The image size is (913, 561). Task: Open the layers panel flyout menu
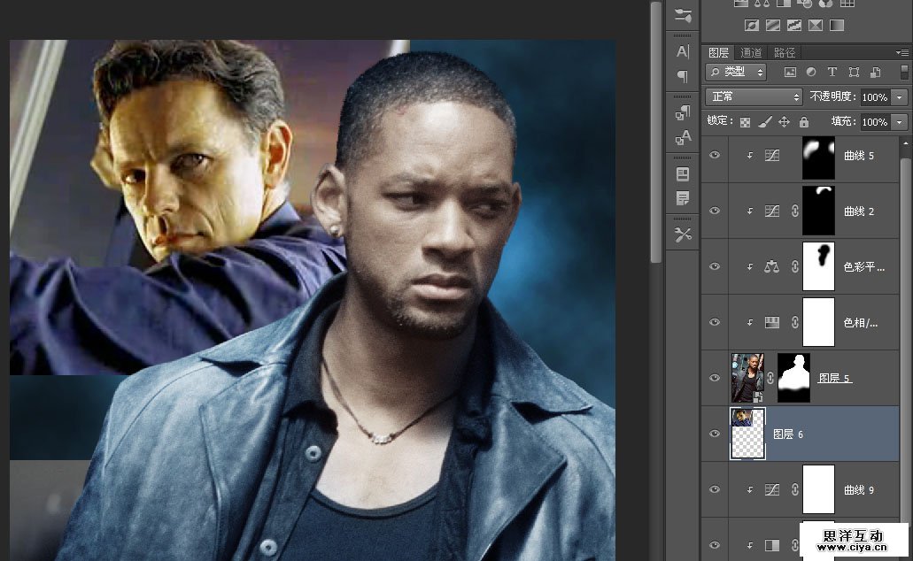[x=902, y=53]
